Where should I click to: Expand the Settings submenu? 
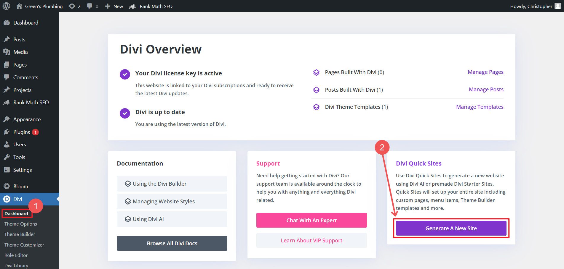(x=22, y=170)
